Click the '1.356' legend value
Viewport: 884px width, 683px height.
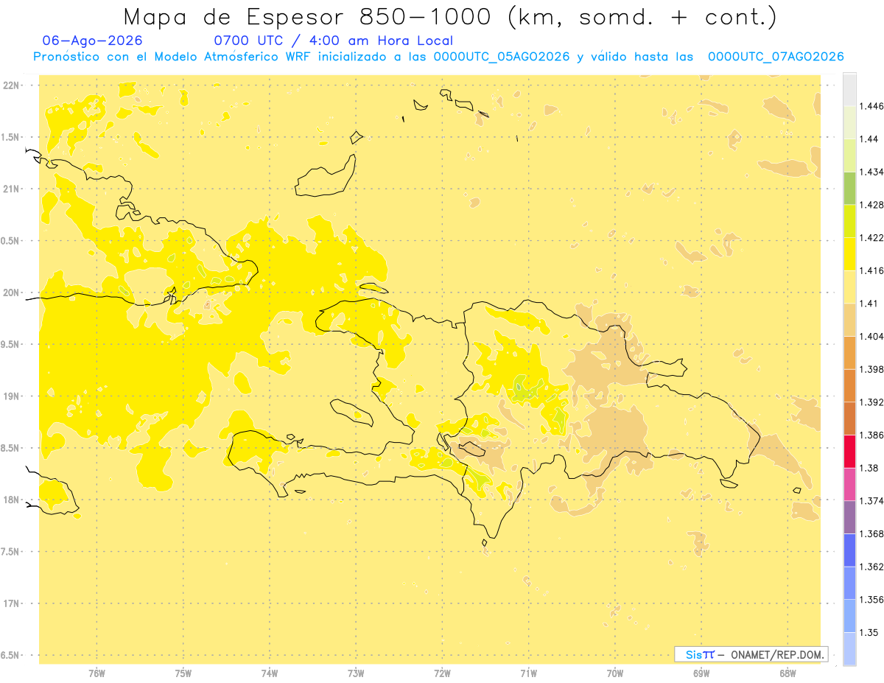point(871,600)
